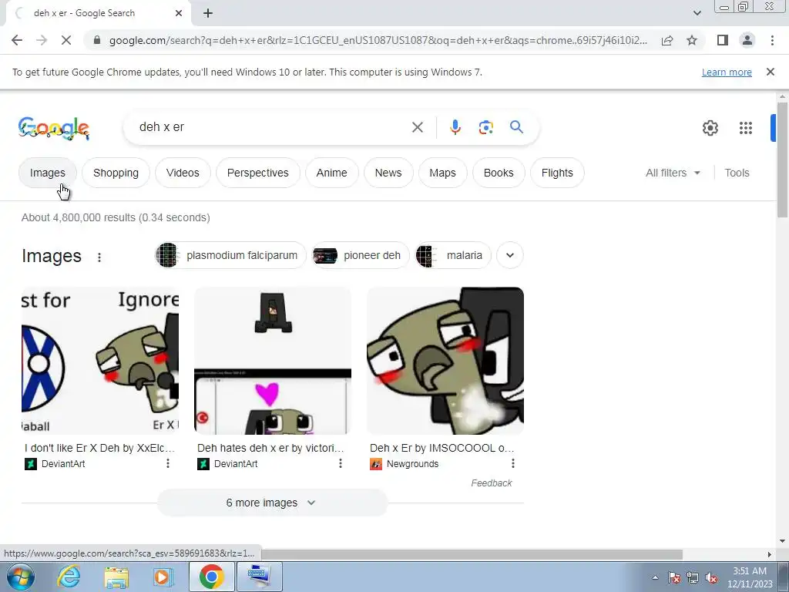Viewport: 789px width, 592px height.
Task: Click Feedback link under images
Action: (x=491, y=483)
